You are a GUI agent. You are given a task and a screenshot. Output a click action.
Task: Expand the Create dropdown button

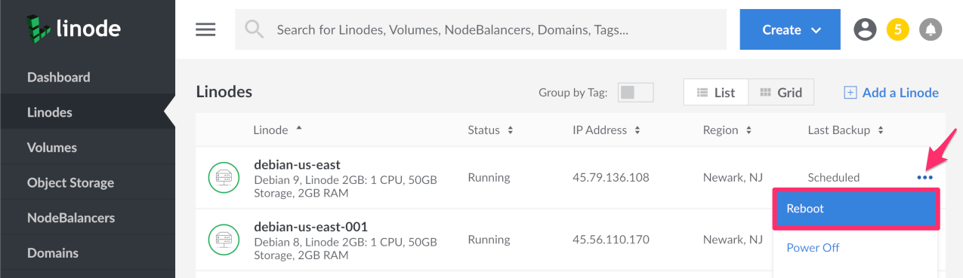pos(790,29)
